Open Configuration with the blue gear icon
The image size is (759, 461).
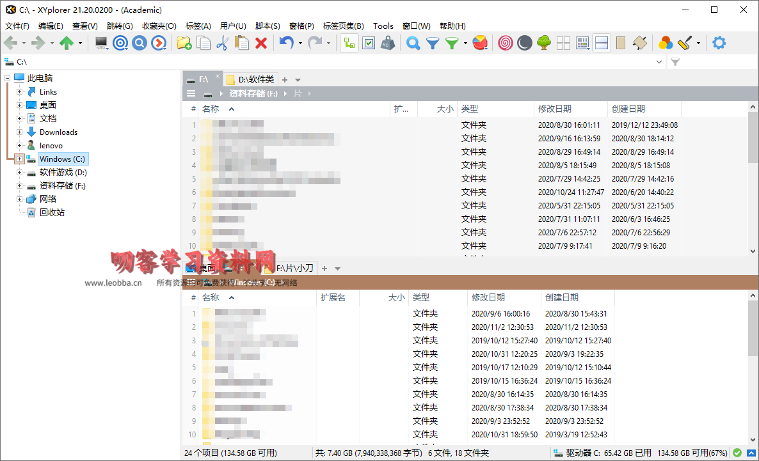pyautogui.click(x=719, y=43)
